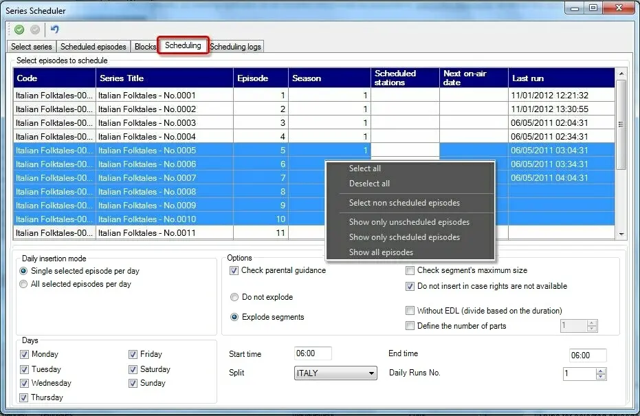Toggle the Check parental guidance checkbox

pyautogui.click(x=234, y=271)
